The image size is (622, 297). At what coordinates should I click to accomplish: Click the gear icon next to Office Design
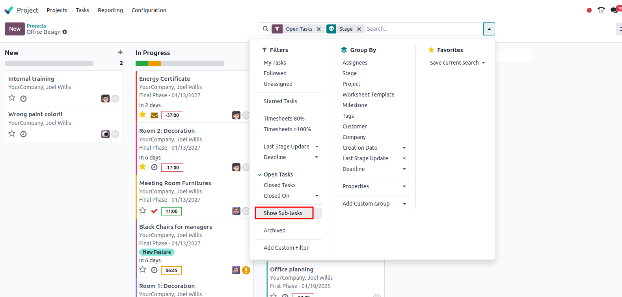pos(65,32)
